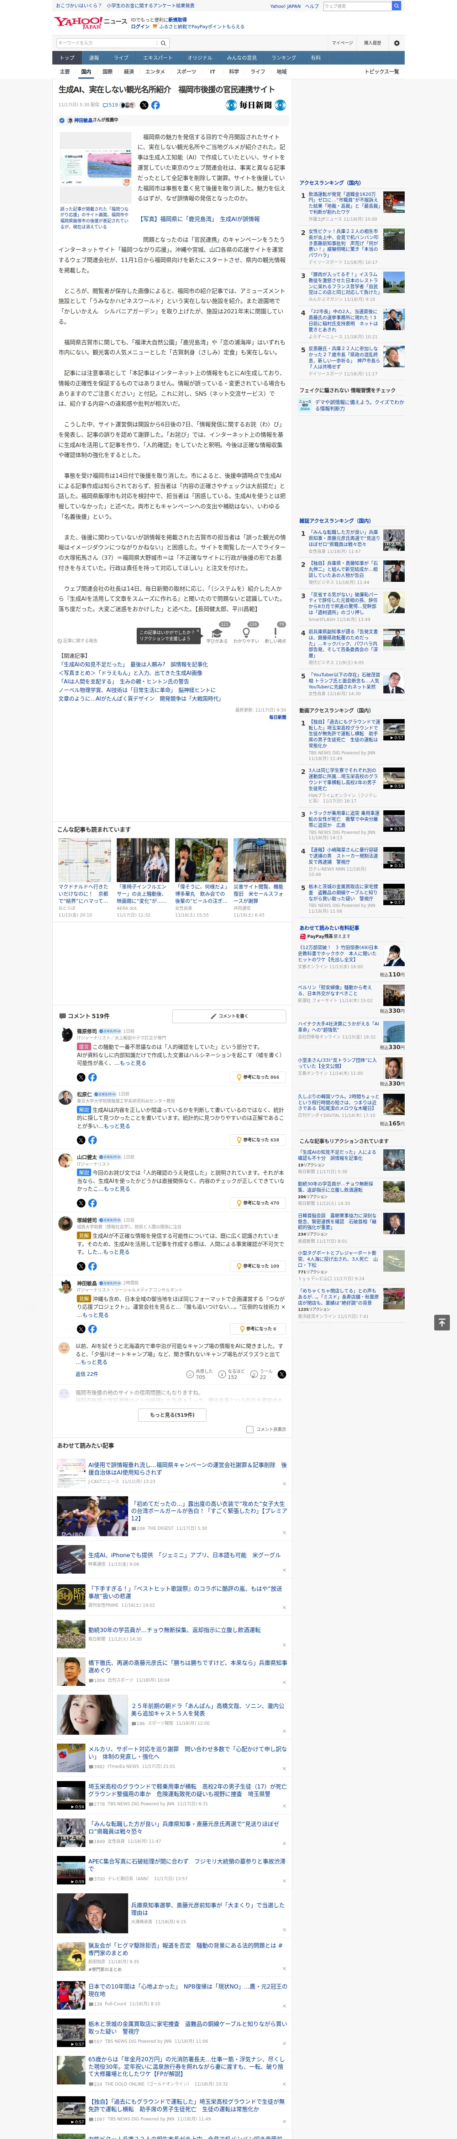Screen dimensions: 457x2139
Task: Click the blue web search magnifier button
Action: click(396, 6)
